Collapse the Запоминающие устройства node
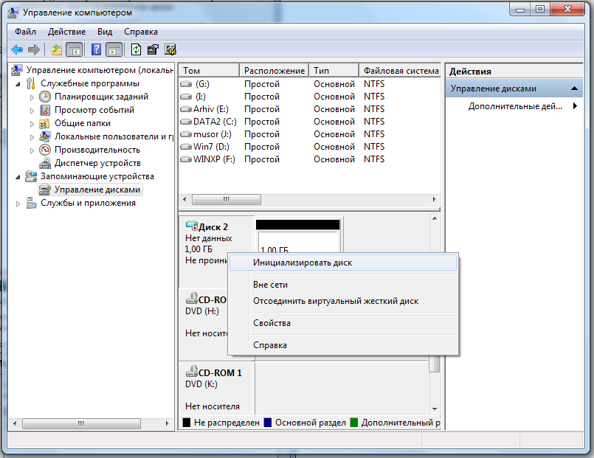This screenshot has width=594, height=458. tap(18, 177)
